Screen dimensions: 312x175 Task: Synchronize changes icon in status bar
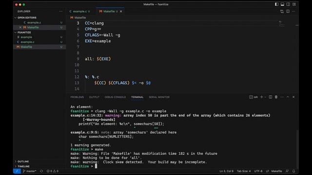click(x=41, y=171)
